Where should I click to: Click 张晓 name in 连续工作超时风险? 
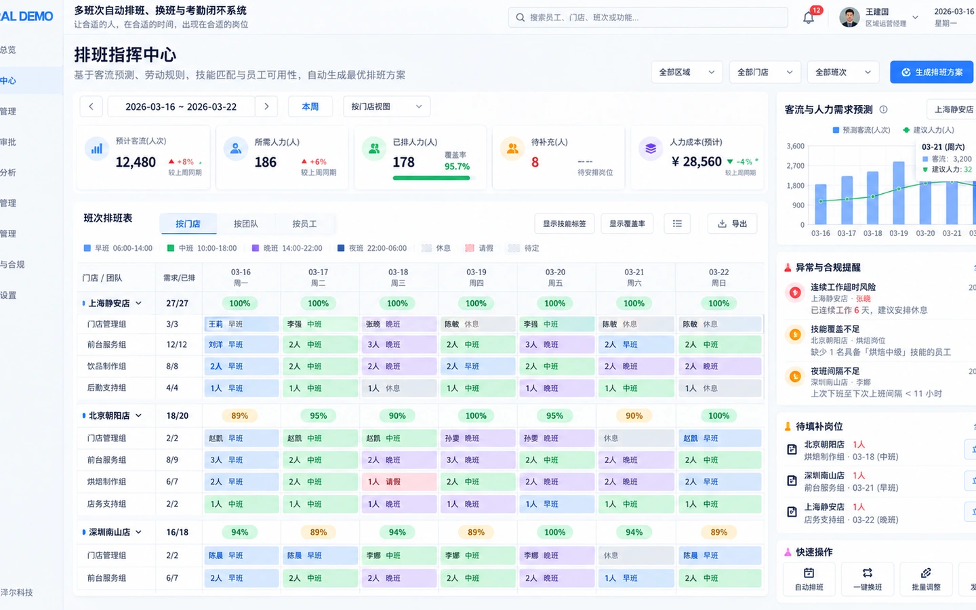click(863, 298)
